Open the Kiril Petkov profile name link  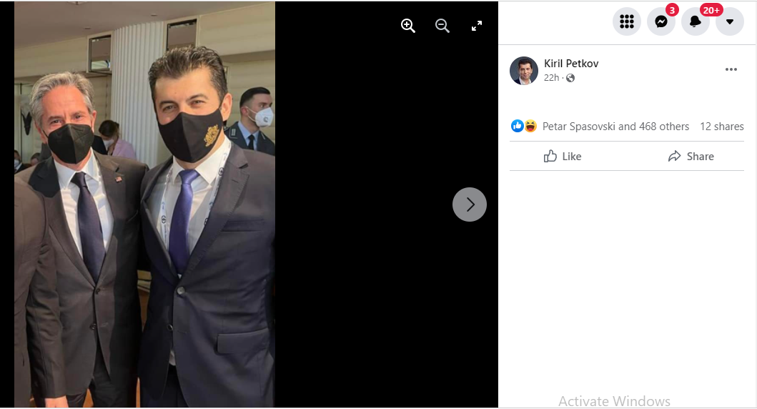click(x=571, y=64)
